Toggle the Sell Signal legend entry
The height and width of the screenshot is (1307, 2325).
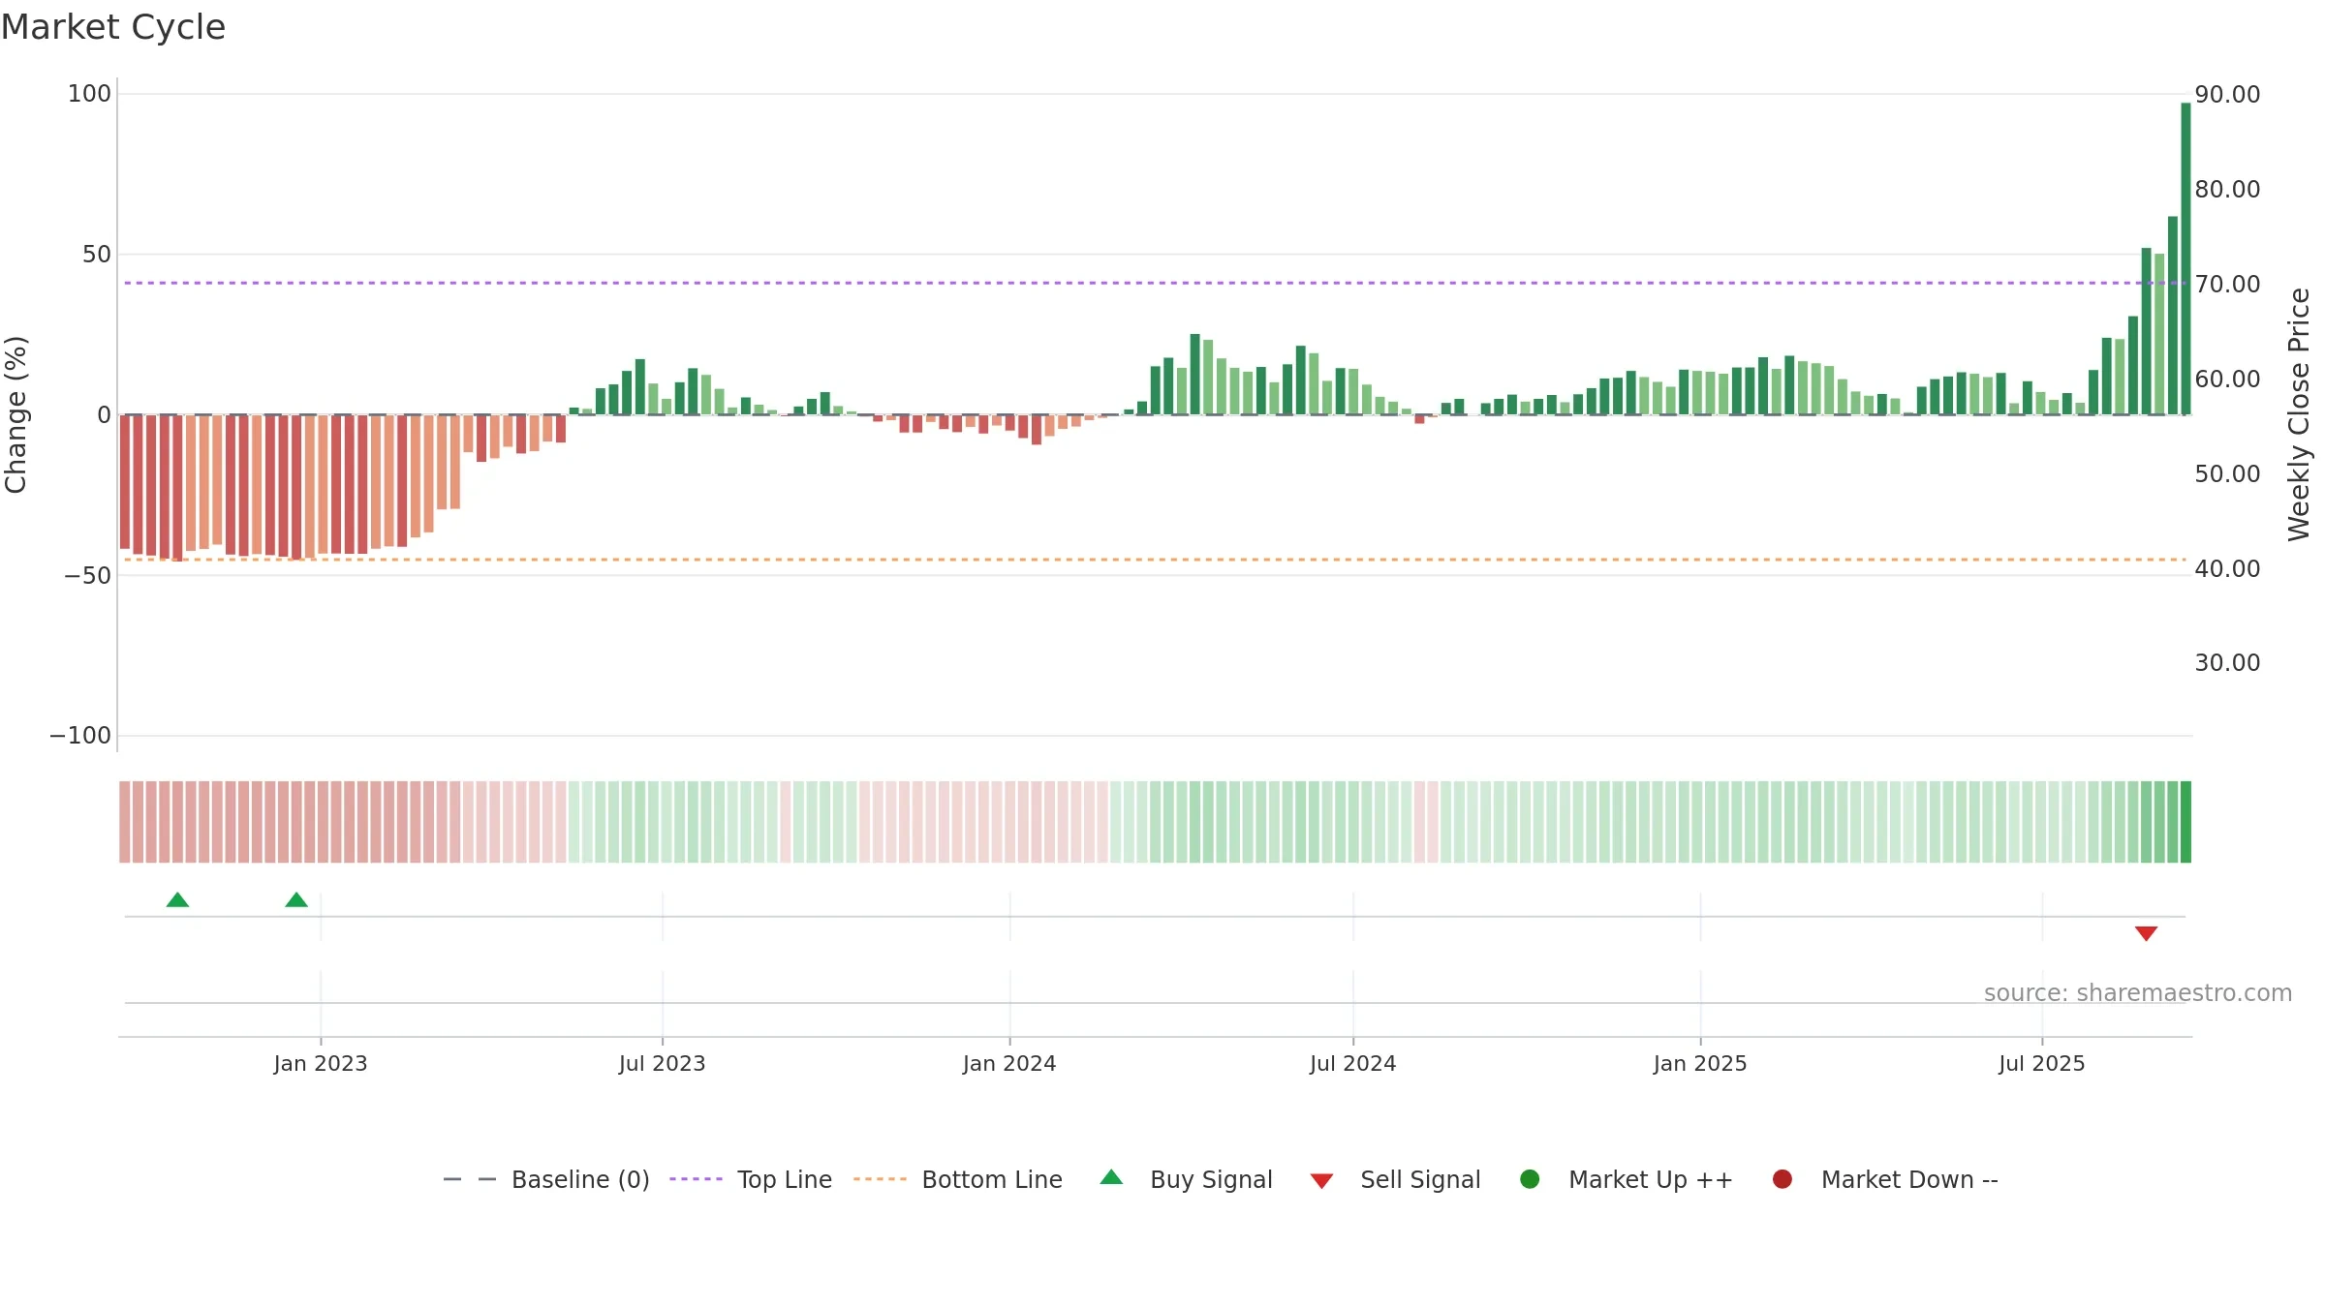(1395, 1179)
